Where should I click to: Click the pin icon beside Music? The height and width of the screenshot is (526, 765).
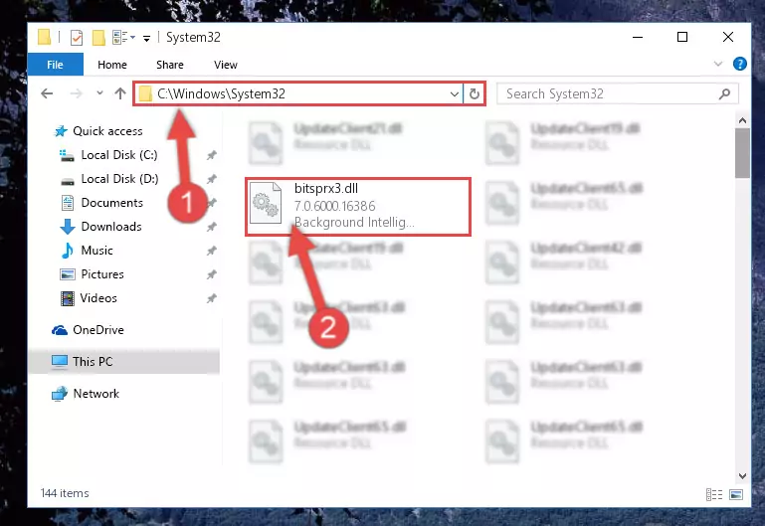tap(211, 251)
